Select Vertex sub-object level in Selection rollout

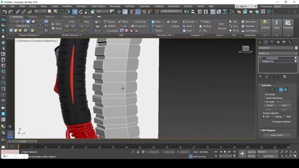click(268, 90)
